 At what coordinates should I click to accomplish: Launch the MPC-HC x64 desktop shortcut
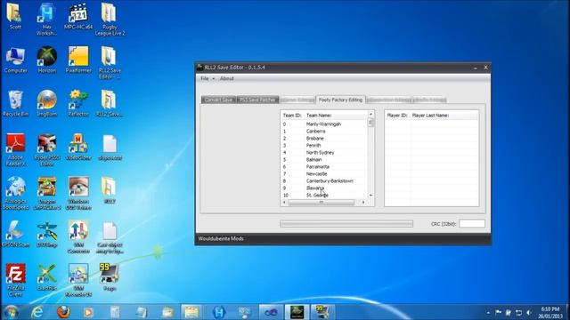click(78, 16)
